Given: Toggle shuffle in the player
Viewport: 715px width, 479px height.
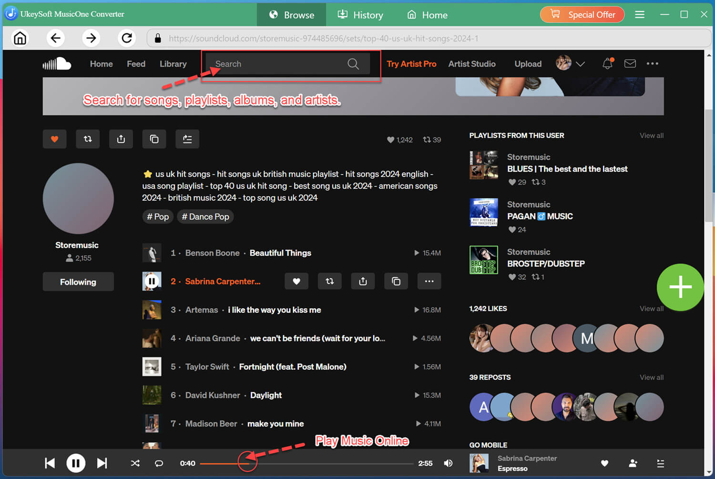Looking at the screenshot, I should pos(135,463).
